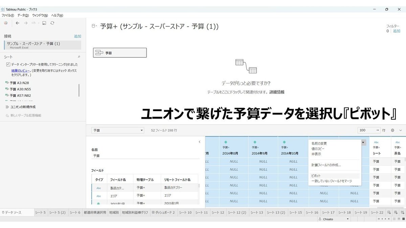This screenshot has height=228, width=406.
Task: Click the number type icon on 2014年10月 column
Action: point(284,142)
